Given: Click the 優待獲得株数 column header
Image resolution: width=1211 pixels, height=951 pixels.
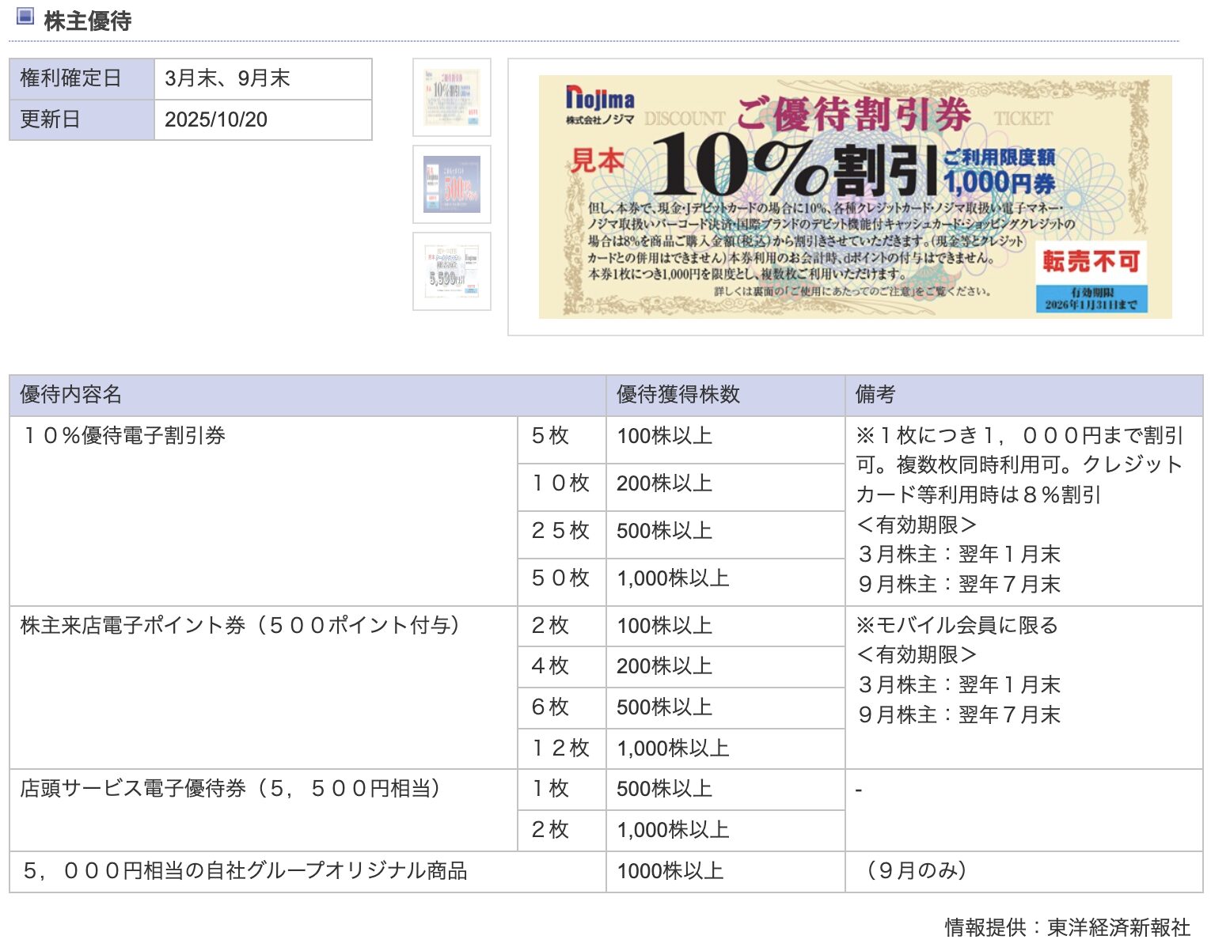Looking at the screenshot, I should pyautogui.click(x=678, y=394).
